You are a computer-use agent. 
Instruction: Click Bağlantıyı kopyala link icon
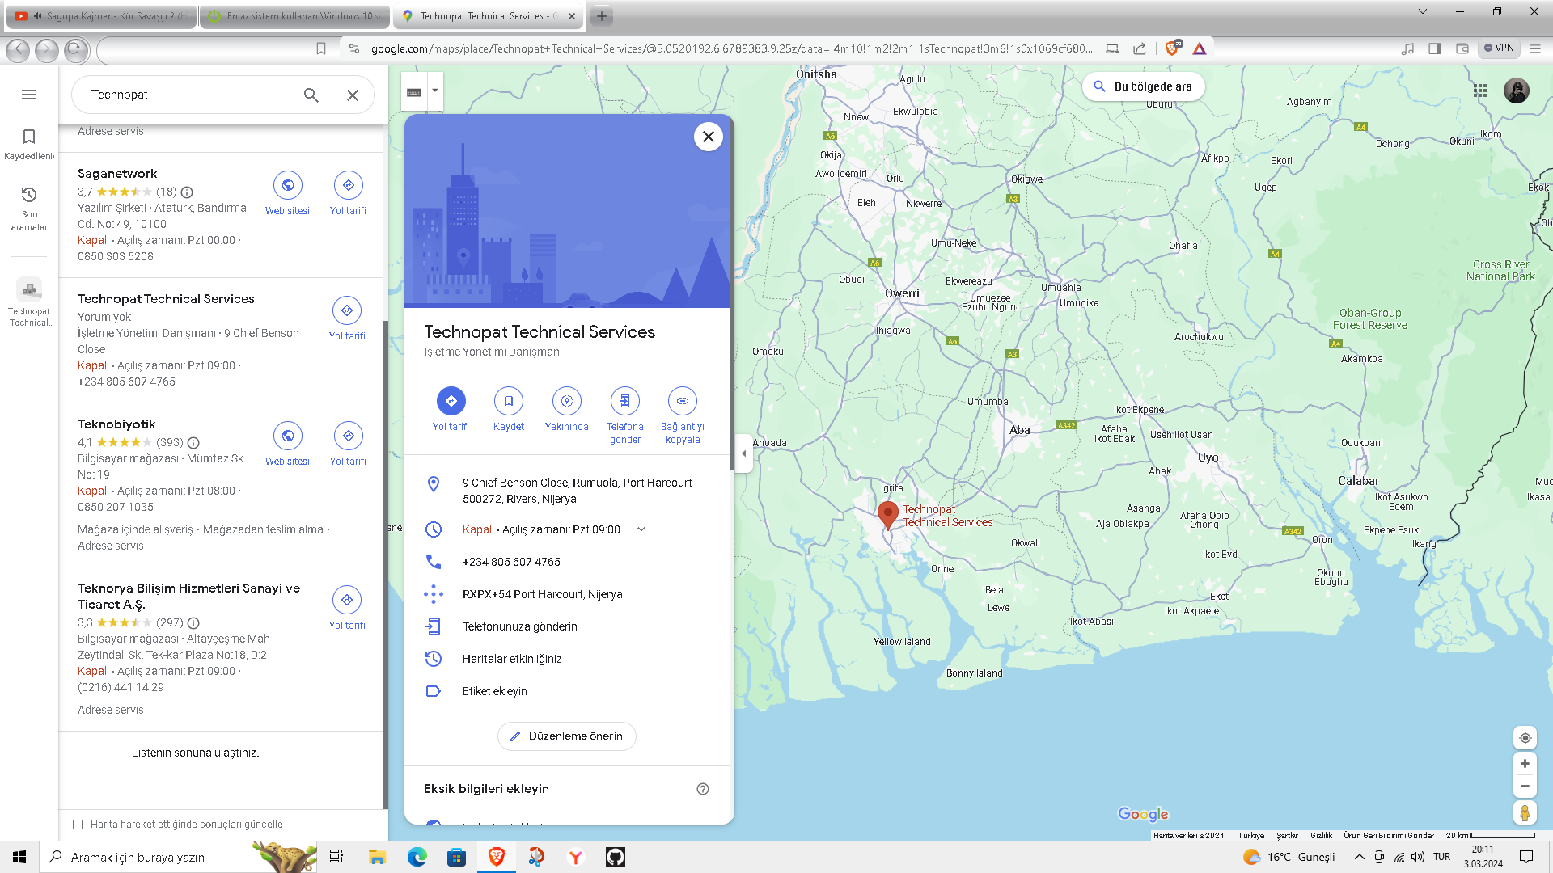(682, 401)
